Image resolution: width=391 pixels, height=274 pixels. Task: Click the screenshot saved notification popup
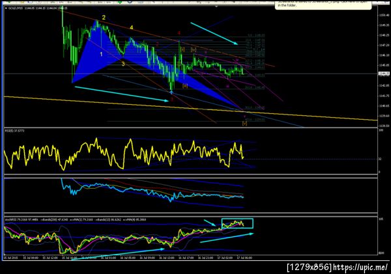point(323,5)
